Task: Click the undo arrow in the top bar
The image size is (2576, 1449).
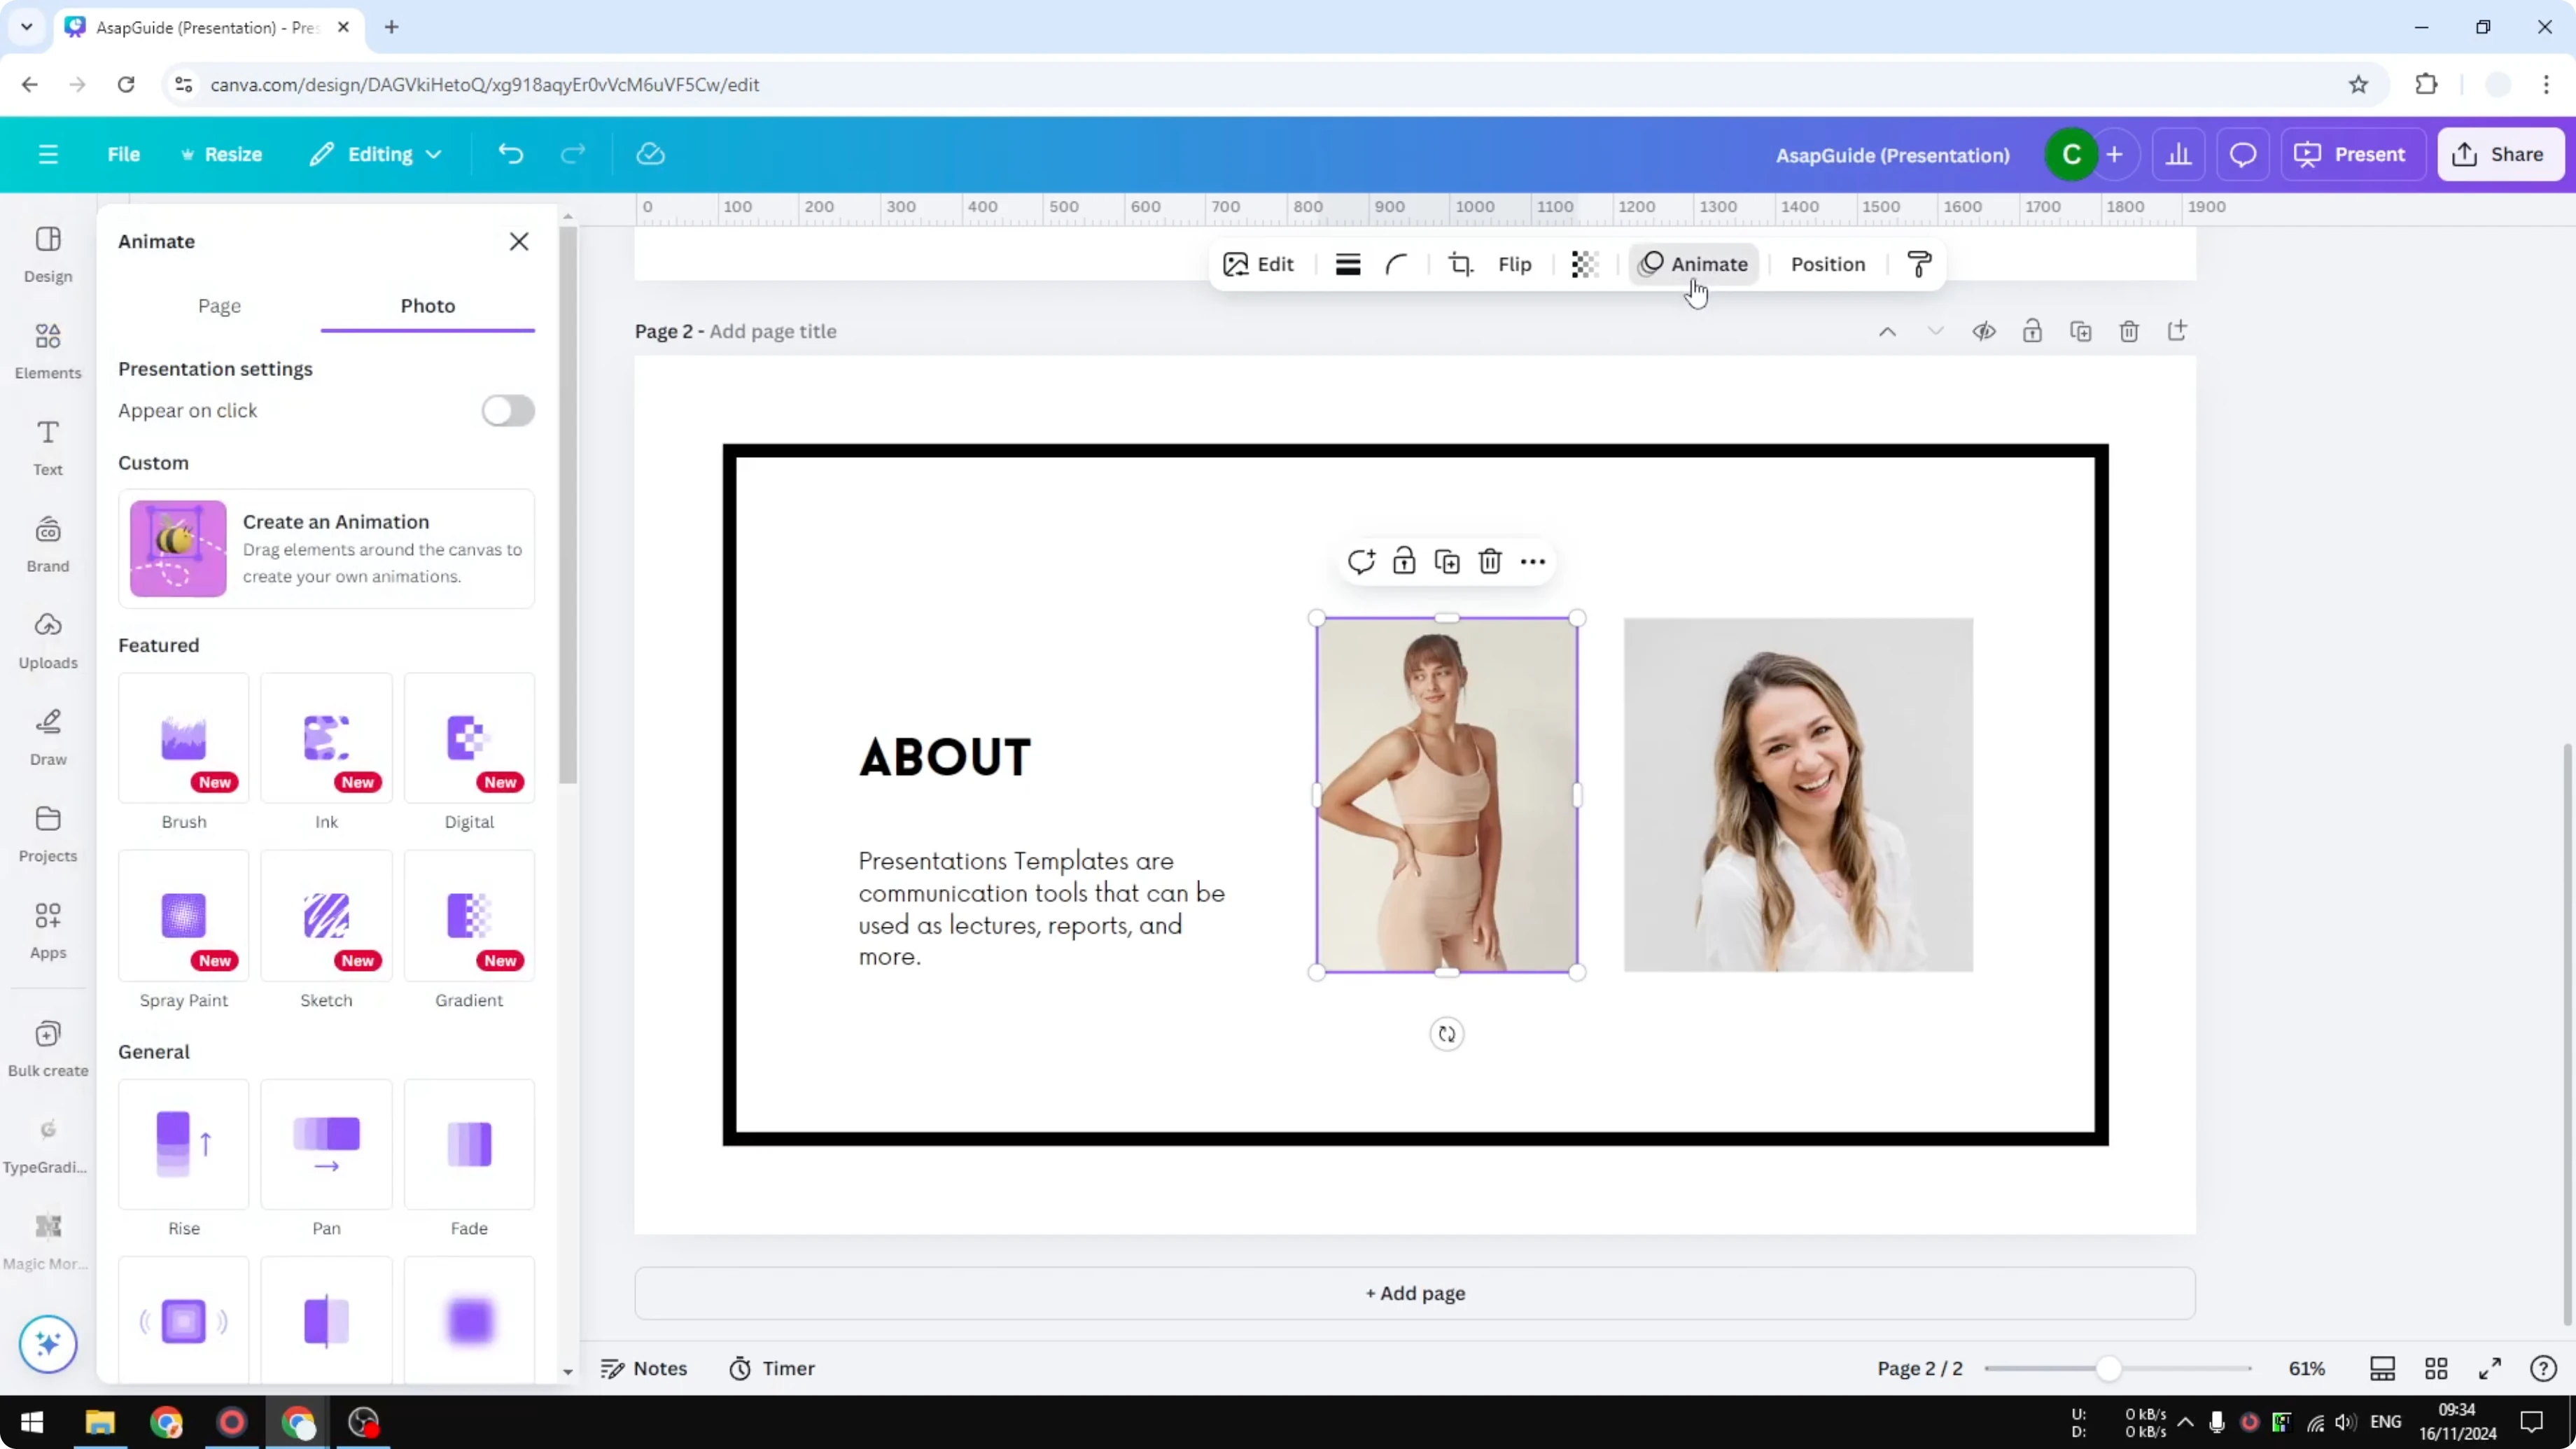Action: coord(511,153)
